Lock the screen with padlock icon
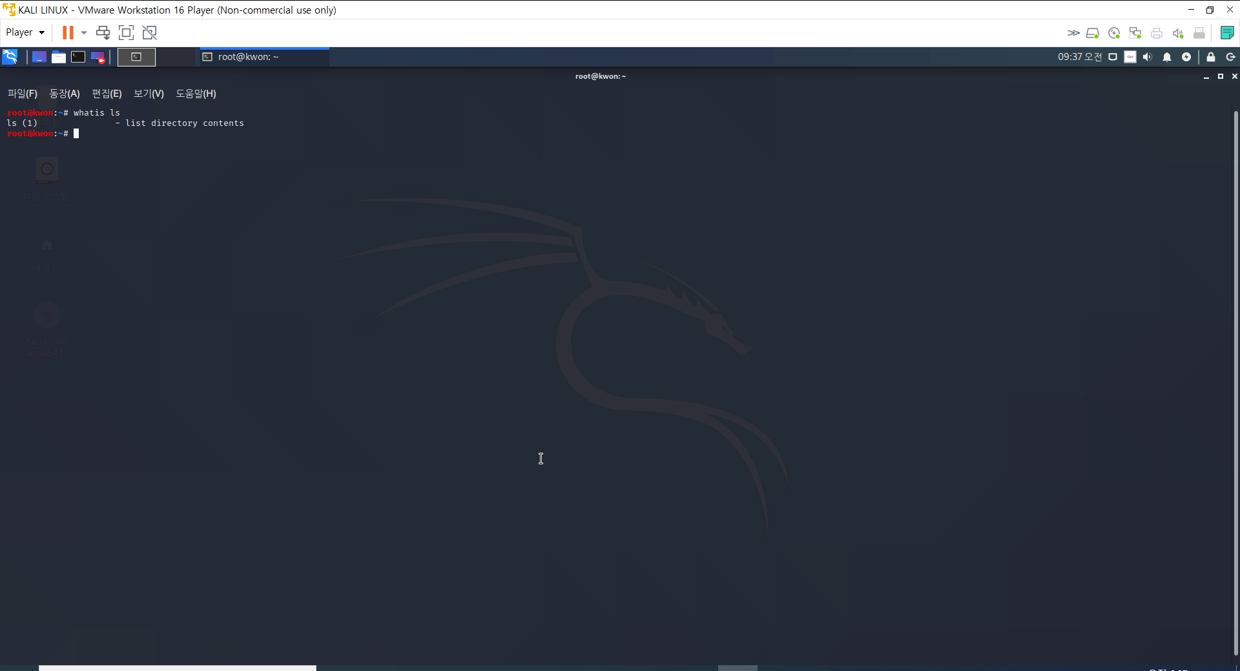 [x=1211, y=57]
